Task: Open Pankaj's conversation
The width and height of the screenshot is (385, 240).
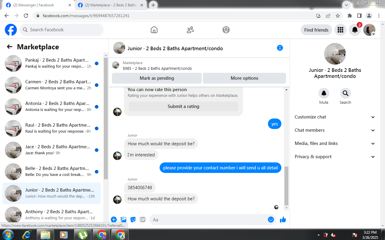Action: (x=51, y=63)
